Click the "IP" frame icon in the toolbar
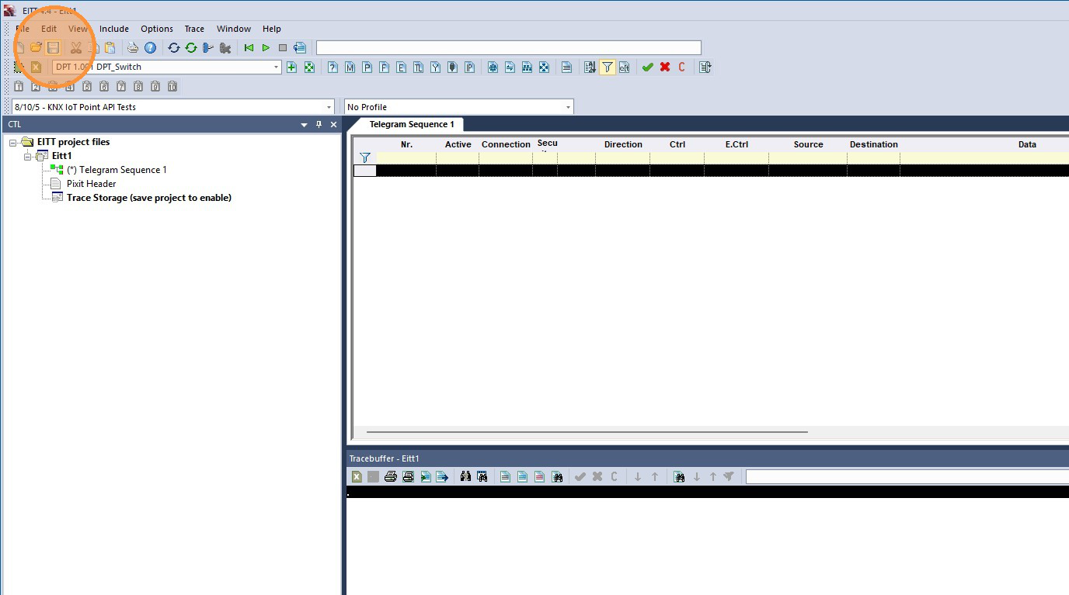 469,67
